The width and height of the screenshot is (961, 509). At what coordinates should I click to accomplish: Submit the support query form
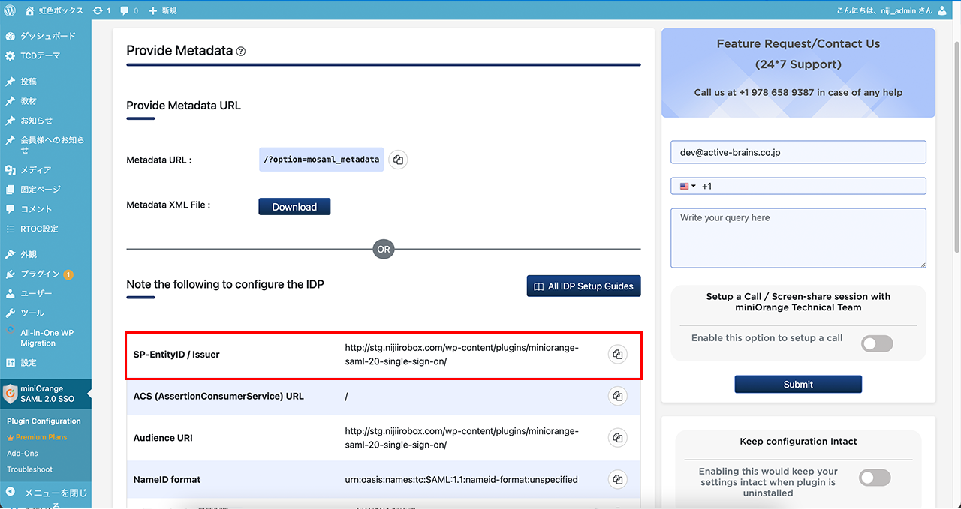click(x=798, y=384)
